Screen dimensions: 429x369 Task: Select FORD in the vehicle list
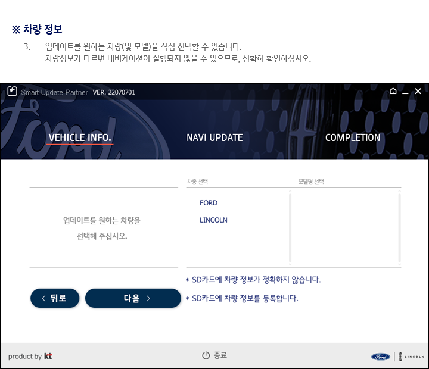pos(209,203)
